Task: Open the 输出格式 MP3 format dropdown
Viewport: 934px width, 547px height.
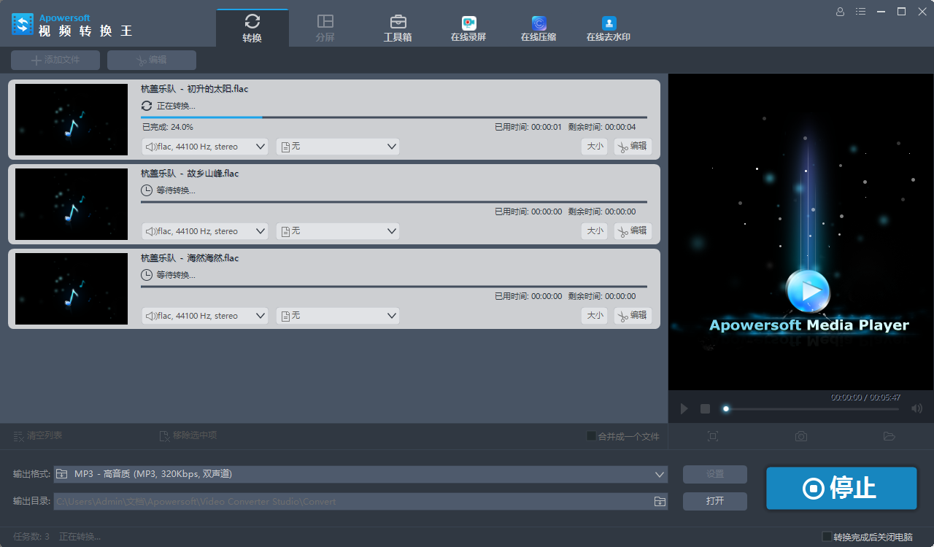Action: 360,474
